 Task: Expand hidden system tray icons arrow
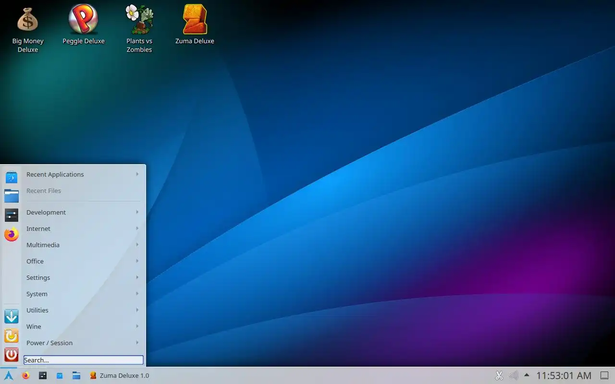point(527,375)
